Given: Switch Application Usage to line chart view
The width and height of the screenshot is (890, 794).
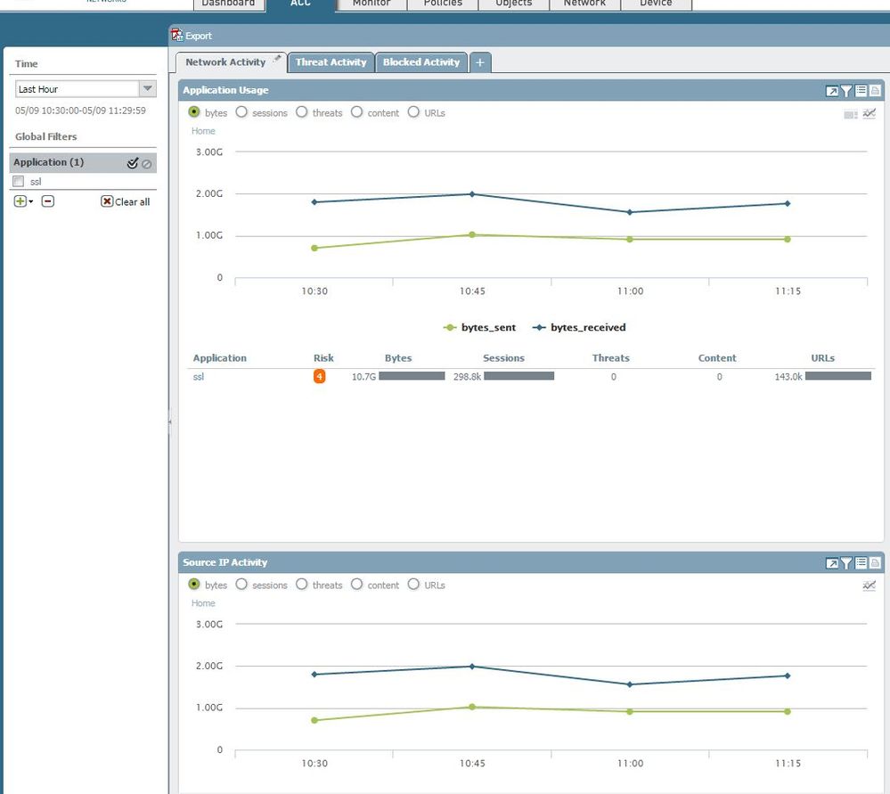Looking at the screenshot, I should [870, 114].
